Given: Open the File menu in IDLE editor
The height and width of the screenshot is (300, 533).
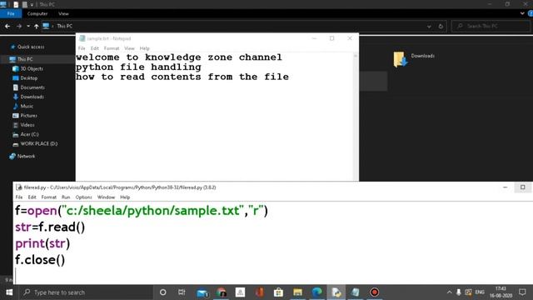Looking at the screenshot, I should pyautogui.click(x=19, y=197).
